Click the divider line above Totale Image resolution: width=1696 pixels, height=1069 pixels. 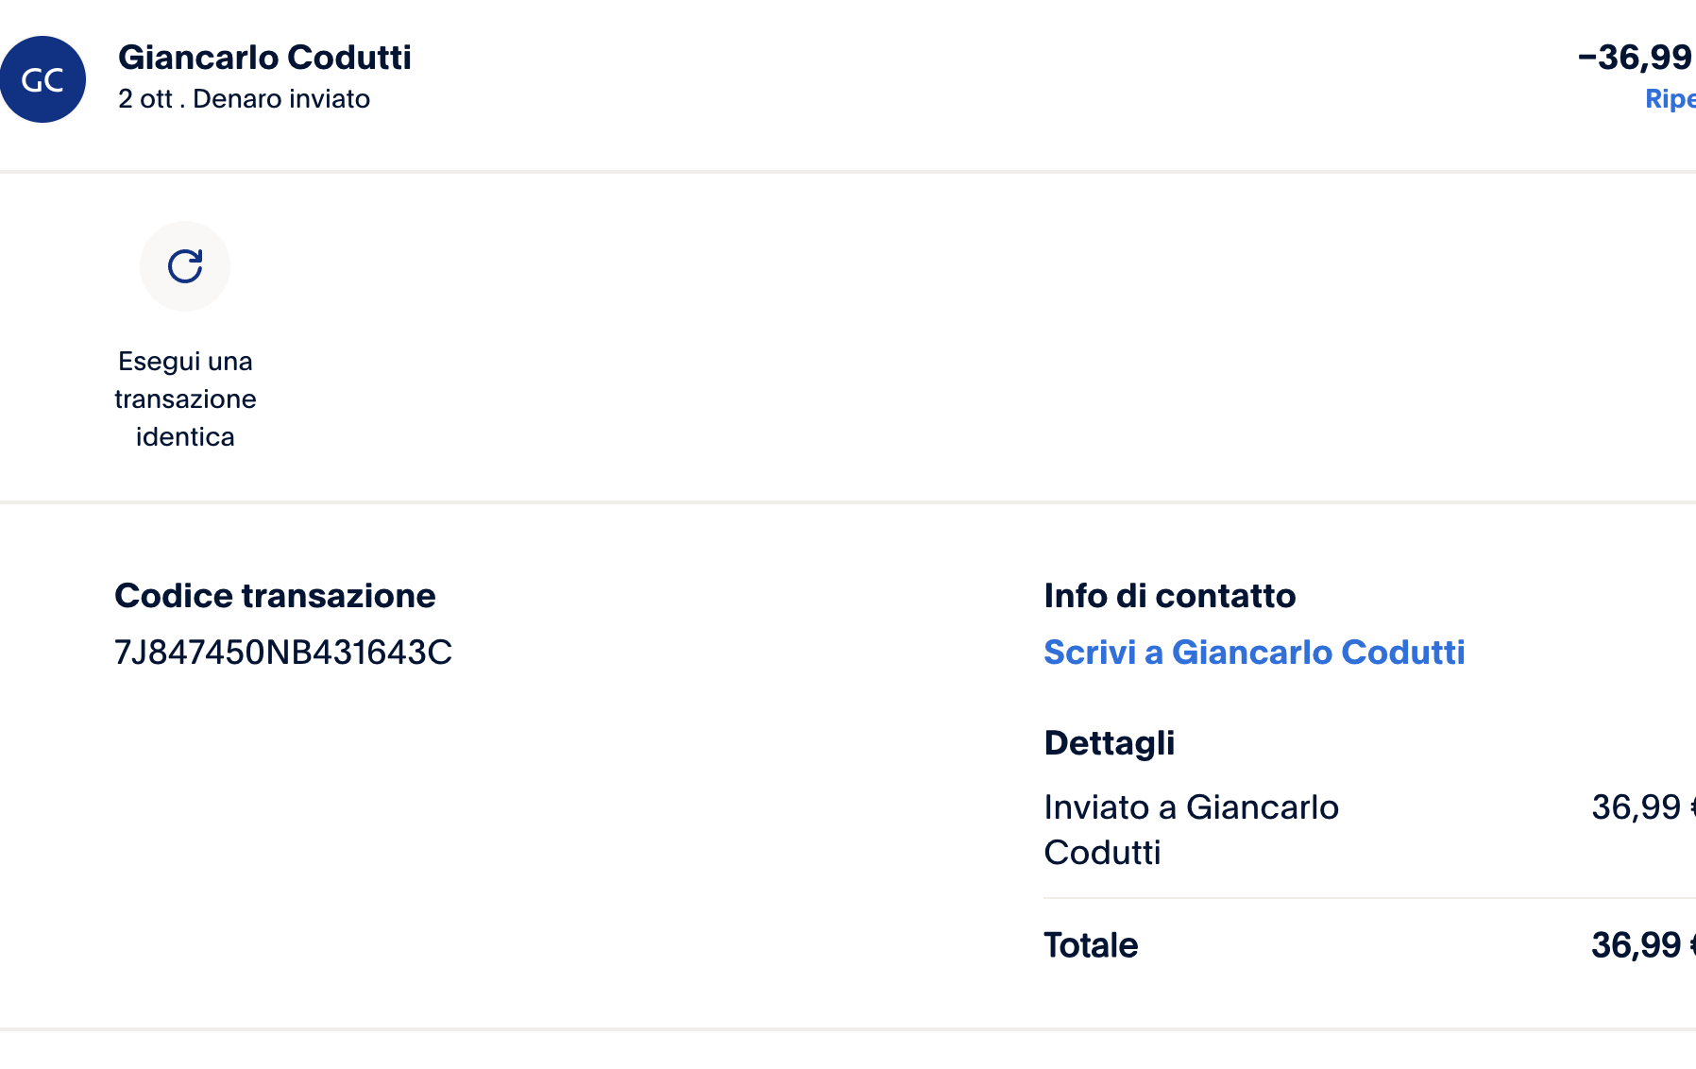[x=1369, y=898]
